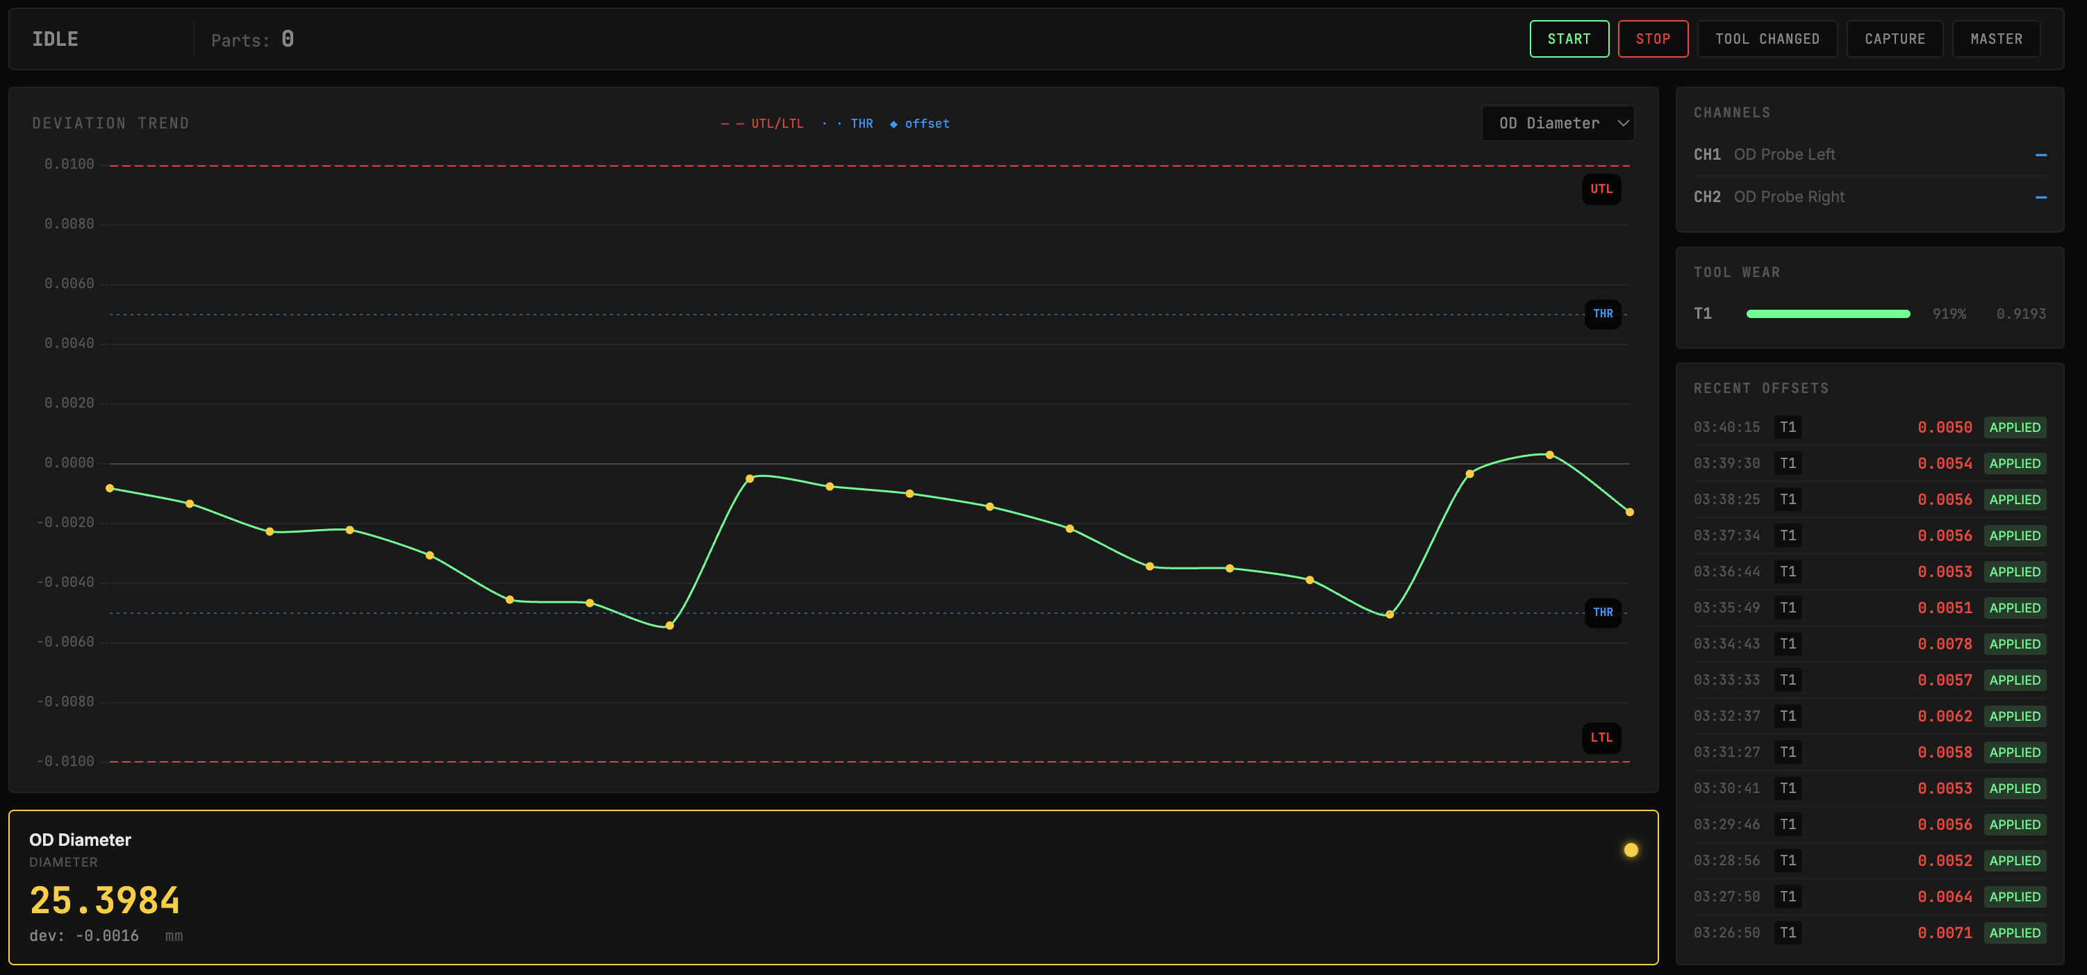
Task: Click the T1 tool wear progress bar
Action: 1828,313
